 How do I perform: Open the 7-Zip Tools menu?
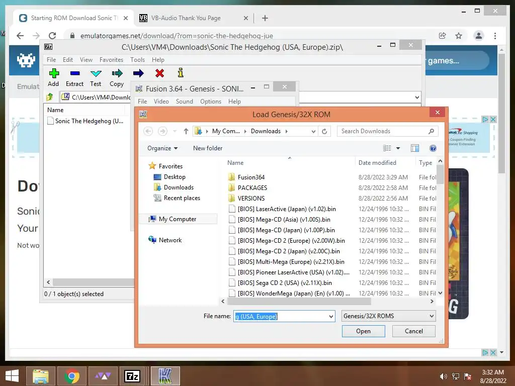(x=137, y=60)
